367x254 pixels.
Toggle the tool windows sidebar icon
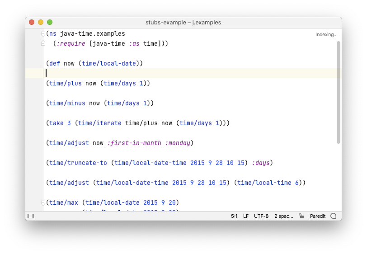click(x=31, y=216)
